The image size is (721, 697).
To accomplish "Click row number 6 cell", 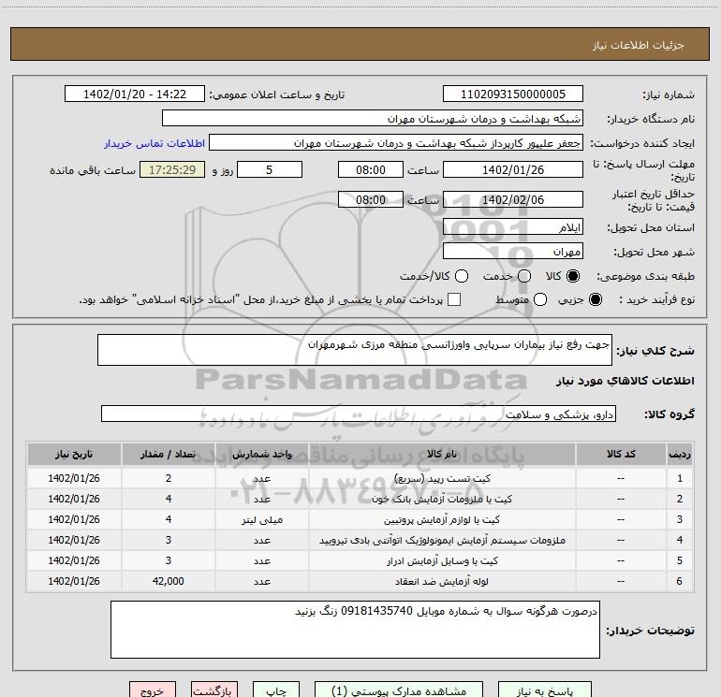I will click(x=680, y=581).
